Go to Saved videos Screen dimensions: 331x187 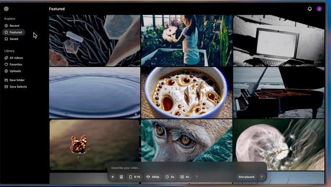point(14,39)
